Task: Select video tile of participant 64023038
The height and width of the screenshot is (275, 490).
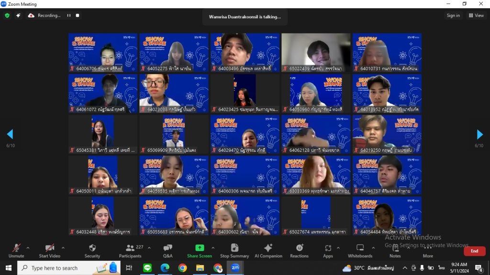Action: coord(174,94)
